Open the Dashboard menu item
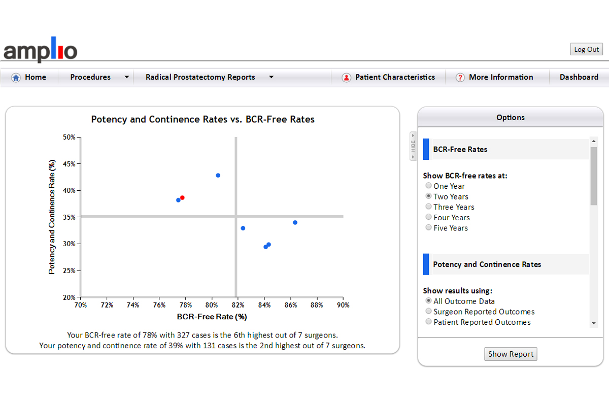609x406 pixels. coord(579,77)
